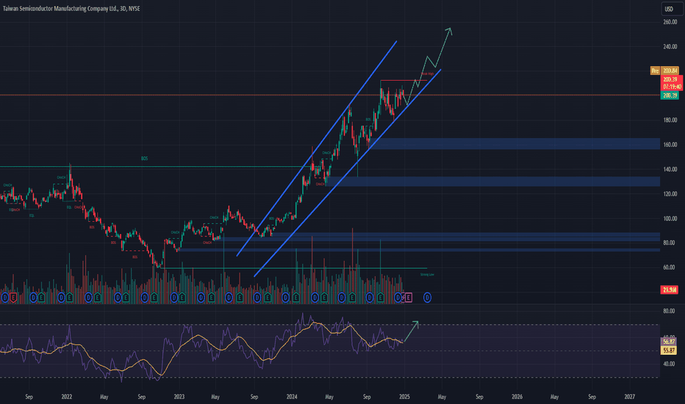Click the 160.00 price axis label
685x404 pixels.
coord(670,145)
